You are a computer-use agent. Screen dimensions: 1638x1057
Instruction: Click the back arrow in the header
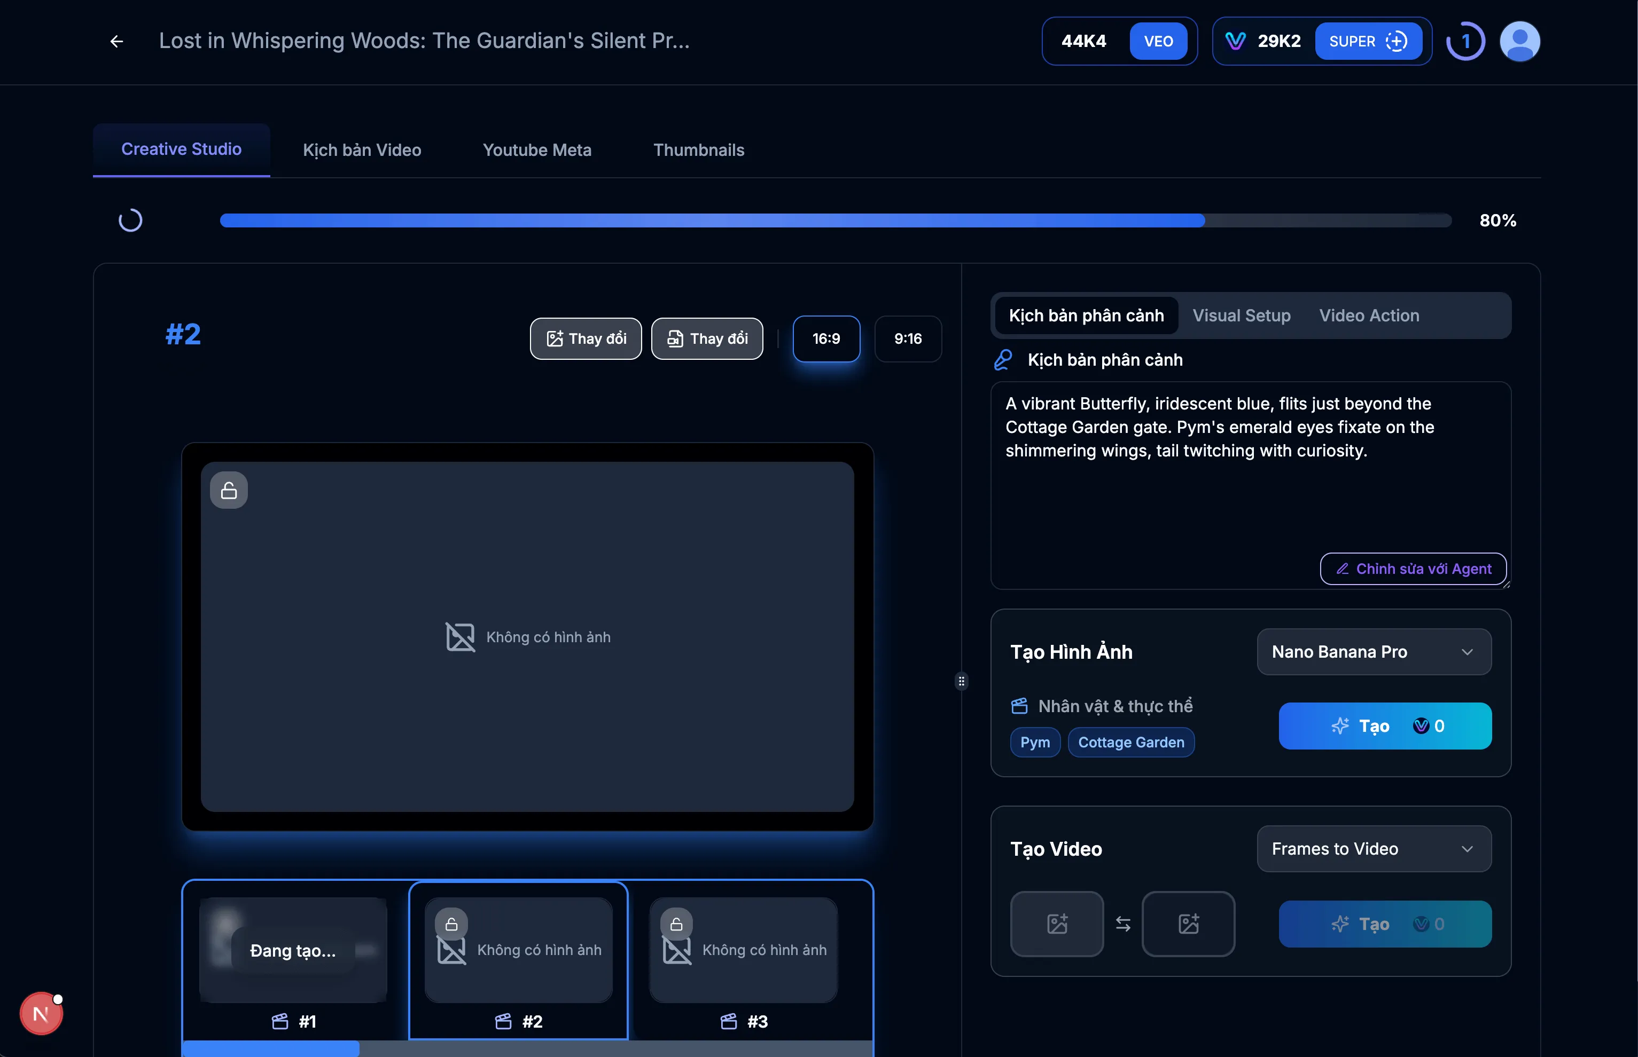(116, 41)
